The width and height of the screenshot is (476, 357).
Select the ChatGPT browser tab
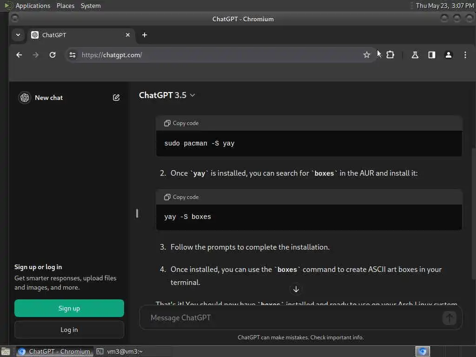pyautogui.click(x=81, y=35)
